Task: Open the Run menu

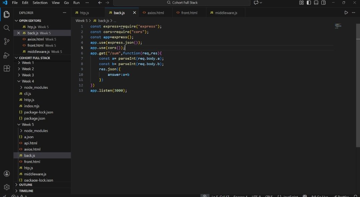Action: [x=76, y=3]
